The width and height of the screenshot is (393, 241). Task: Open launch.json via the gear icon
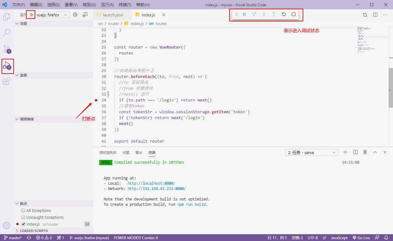point(75,15)
